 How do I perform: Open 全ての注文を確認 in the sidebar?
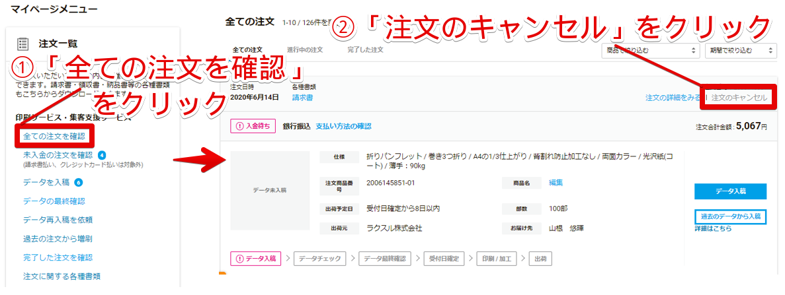coord(54,137)
